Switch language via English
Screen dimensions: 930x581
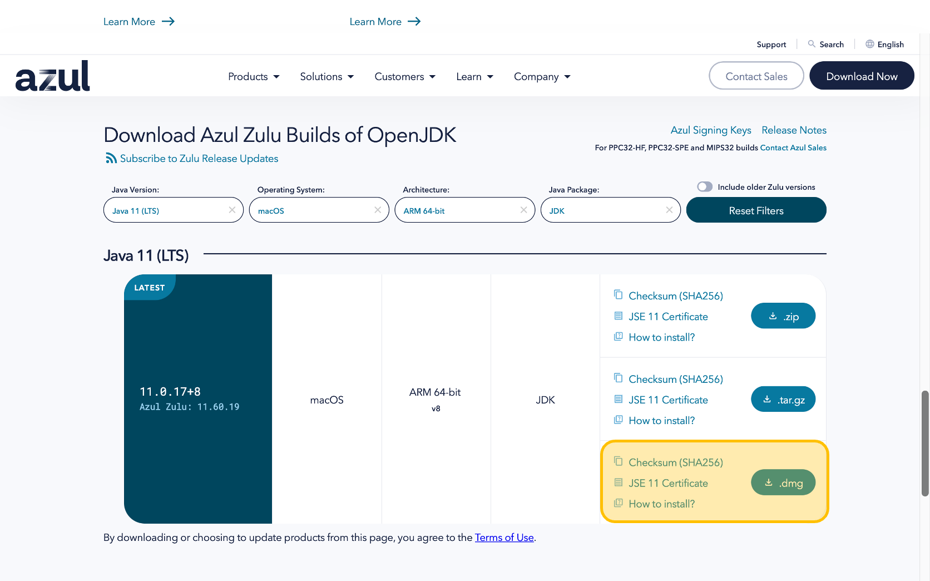point(891,45)
